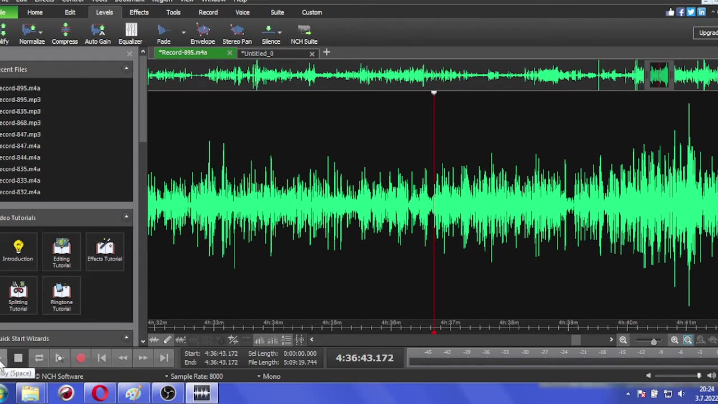
Task: Adjust the playback volume slider
Action: [698, 376]
